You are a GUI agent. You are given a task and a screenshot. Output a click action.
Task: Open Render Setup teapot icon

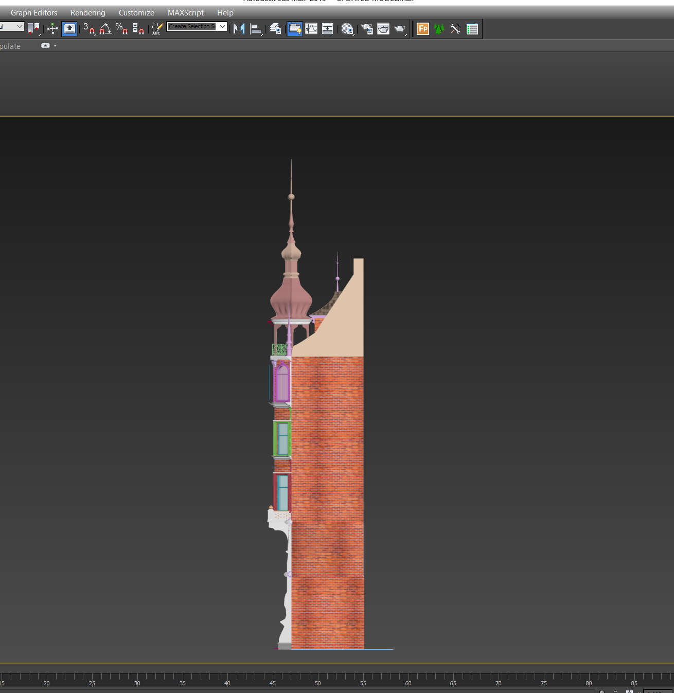coord(367,29)
